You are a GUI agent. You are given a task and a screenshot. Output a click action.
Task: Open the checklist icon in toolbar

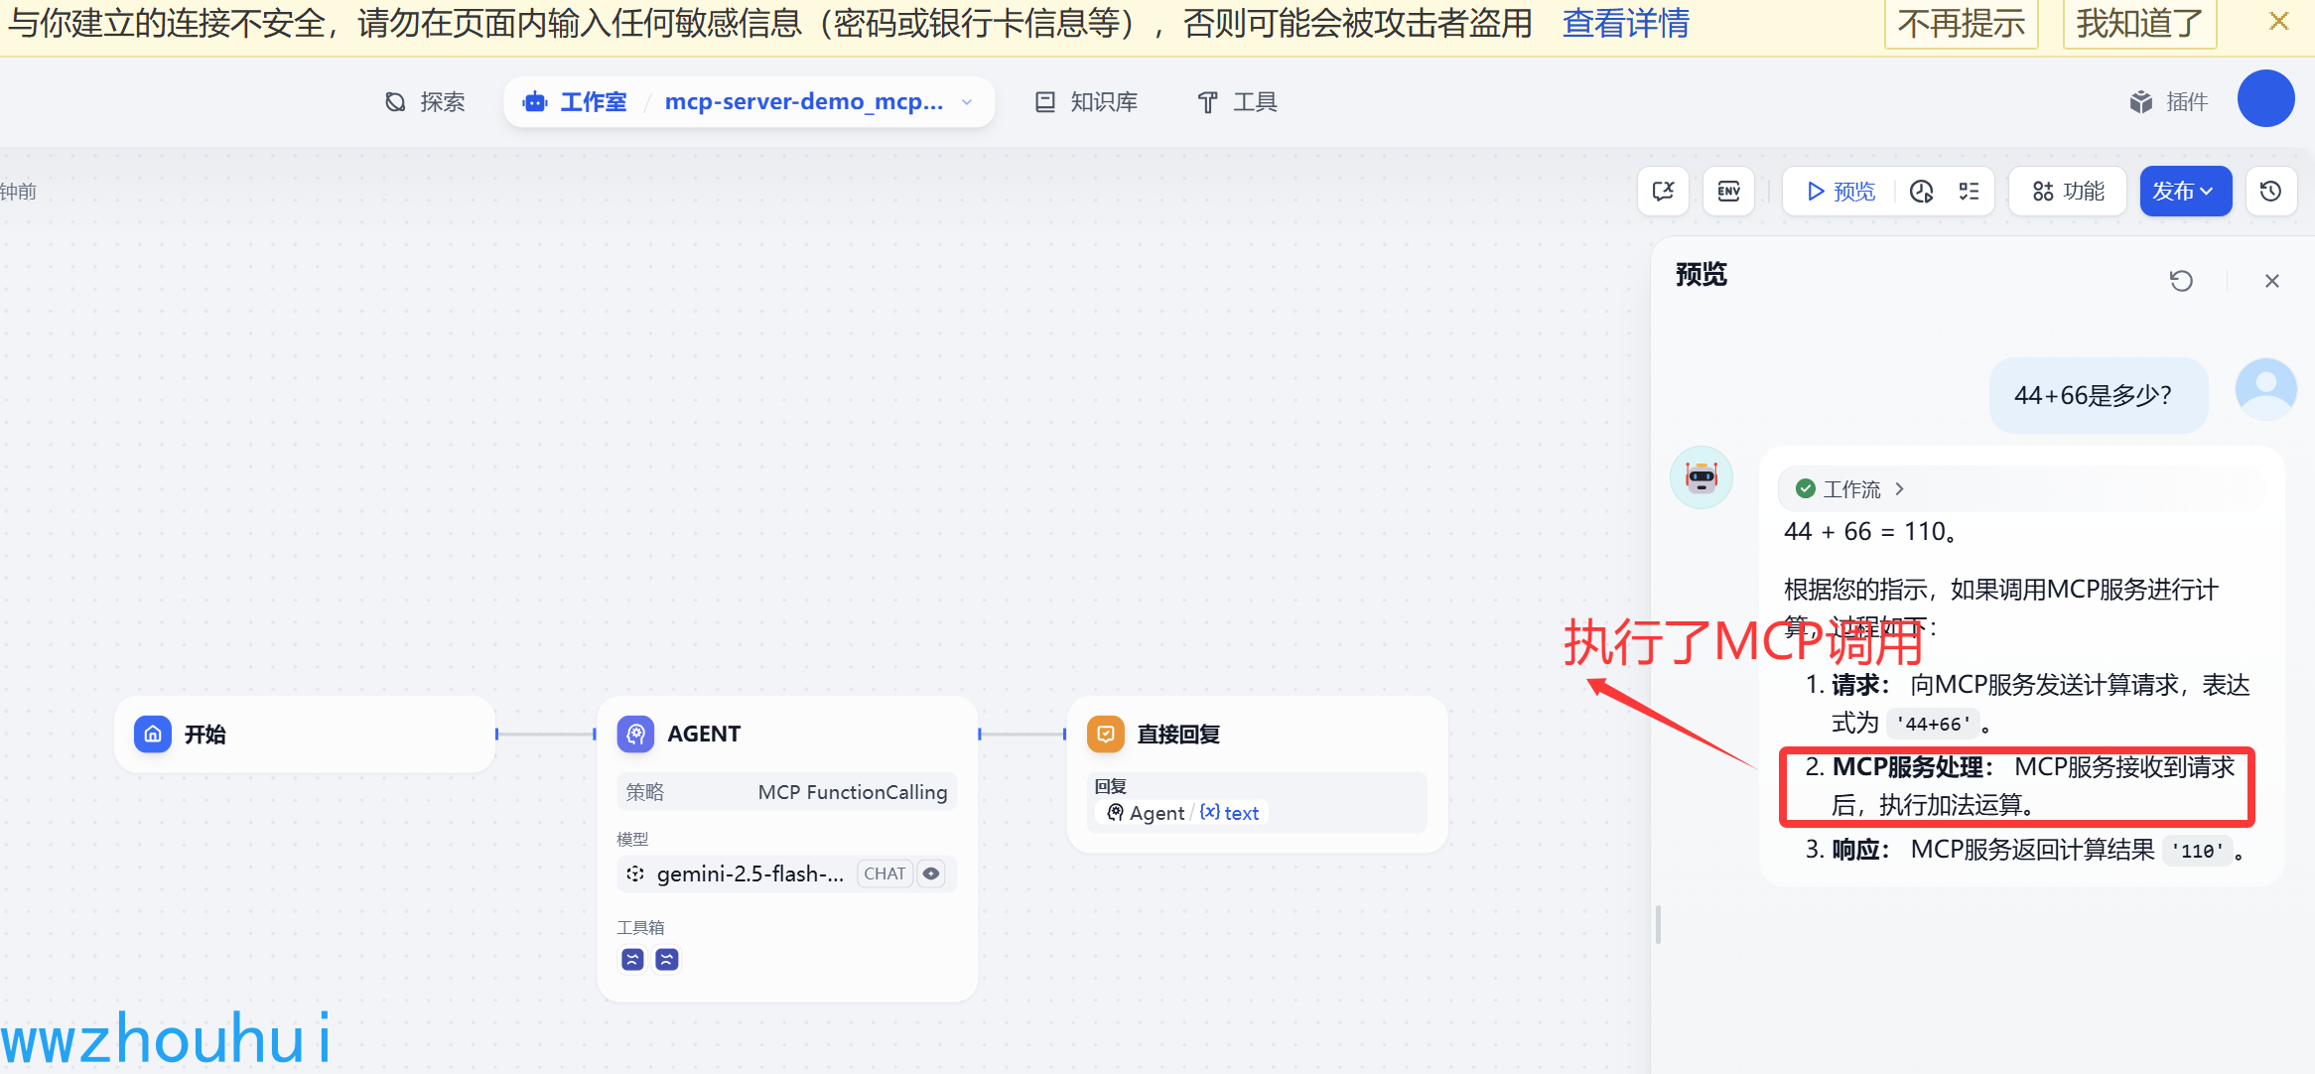[1969, 192]
